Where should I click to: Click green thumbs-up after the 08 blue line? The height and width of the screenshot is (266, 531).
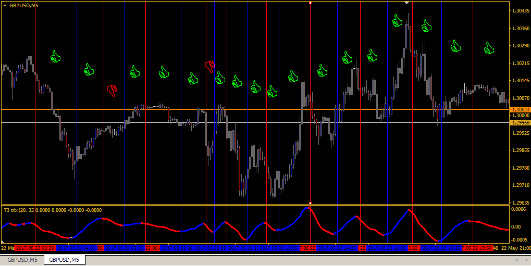[x=193, y=78]
